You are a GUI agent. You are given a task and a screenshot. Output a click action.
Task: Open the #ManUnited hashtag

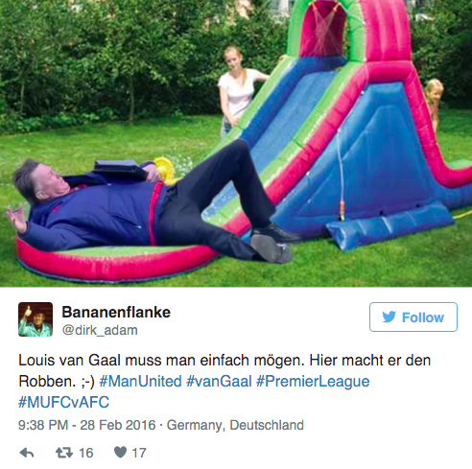pyautogui.click(x=140, y=382)
